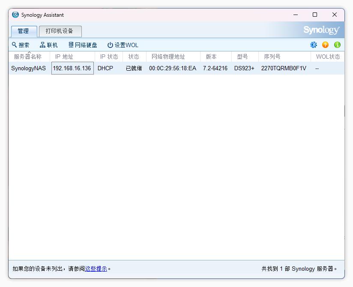Click the 已就绪 status cell

(134, 68)
